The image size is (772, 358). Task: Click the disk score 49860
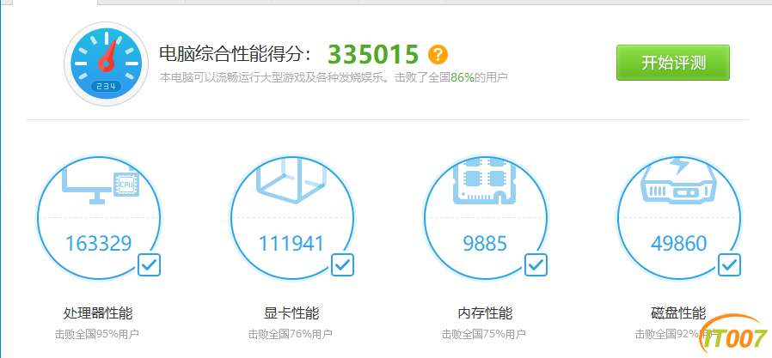tap(678, 244)
